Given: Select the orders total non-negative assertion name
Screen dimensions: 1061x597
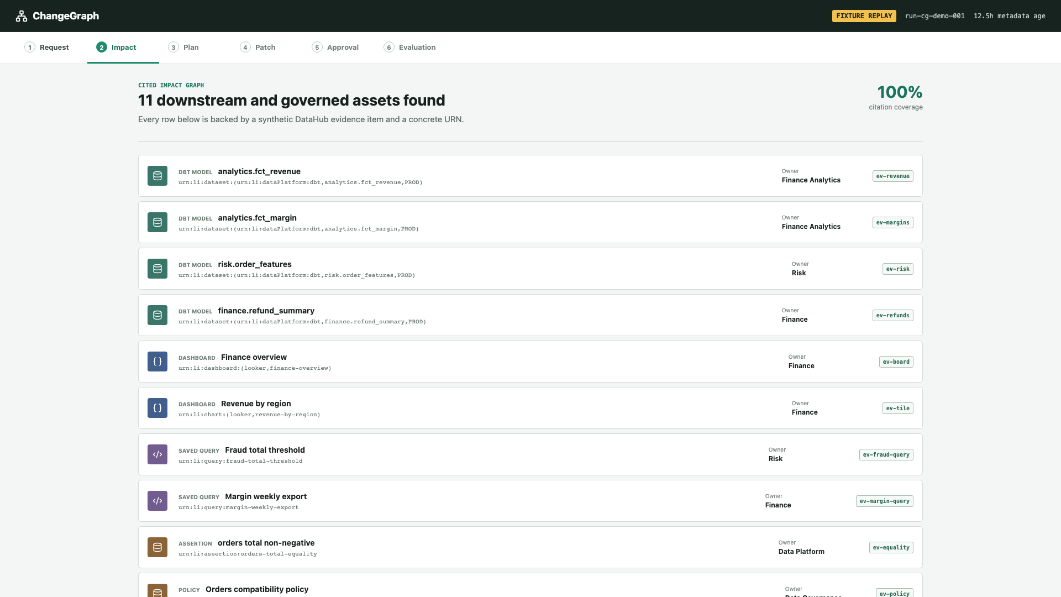Looking at the screenshot, I should (x=266, y=543).
